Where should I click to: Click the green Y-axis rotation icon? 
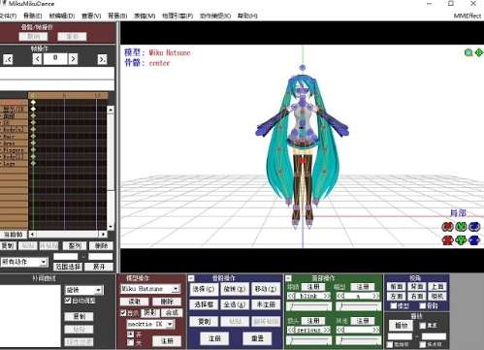pyautogui.click(x=461, y=227)
